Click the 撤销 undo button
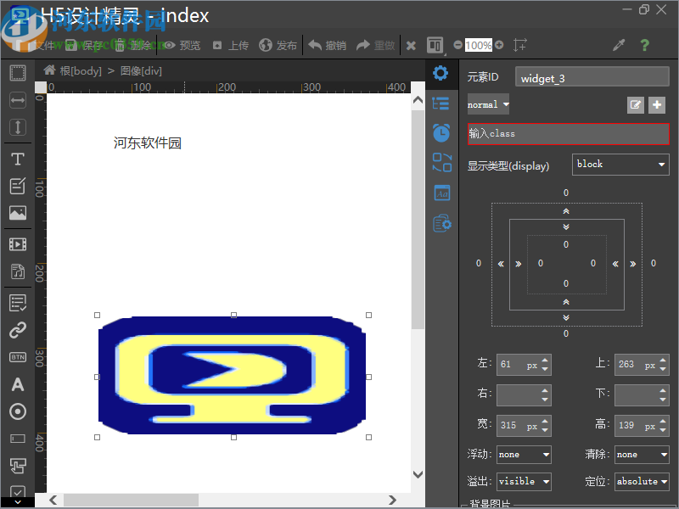679x509 pixels. (x=327, y=45)
